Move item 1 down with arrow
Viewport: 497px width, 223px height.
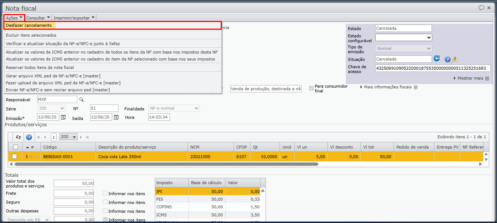(x=36, y=157)
